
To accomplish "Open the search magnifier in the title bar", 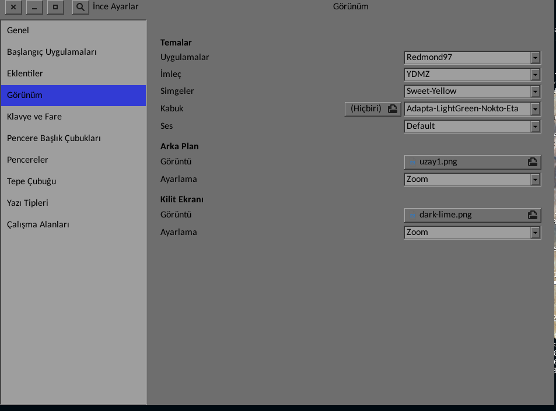I will (81, 7).
